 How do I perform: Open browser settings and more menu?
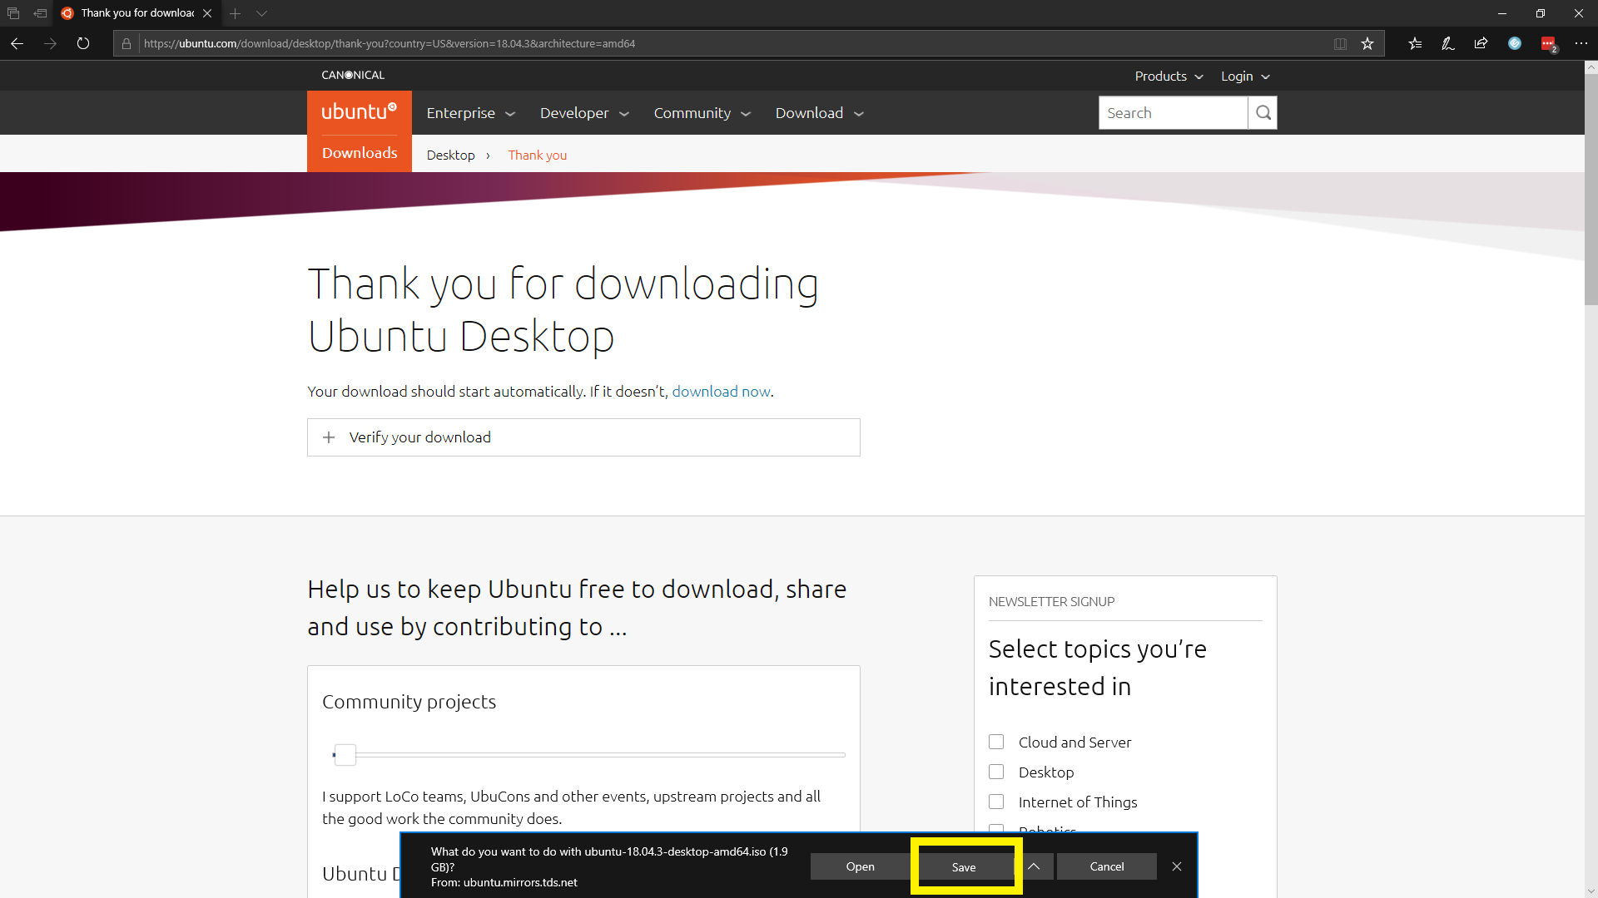point(1581,44)
